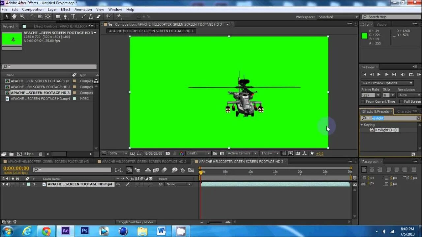The height and width of the screenshot is (237, 422).
Task: Open the Layer menu
Action: coord(52,10)
